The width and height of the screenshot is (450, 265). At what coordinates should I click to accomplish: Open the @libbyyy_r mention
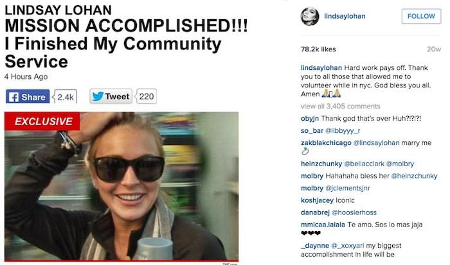point(343,131)
